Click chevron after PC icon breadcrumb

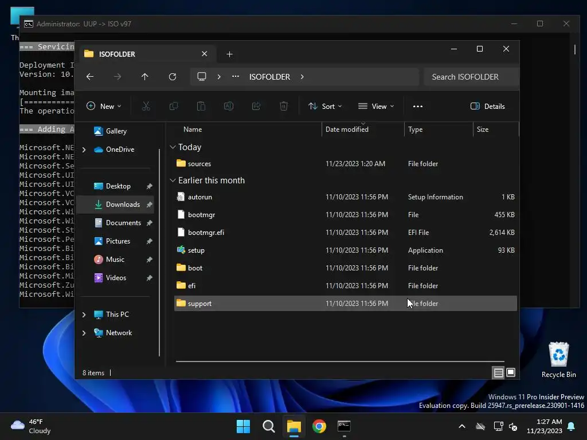[219, 77]
